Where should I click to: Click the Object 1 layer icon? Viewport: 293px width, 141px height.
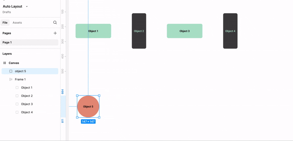pyautogui.click(x=17, y=87)
